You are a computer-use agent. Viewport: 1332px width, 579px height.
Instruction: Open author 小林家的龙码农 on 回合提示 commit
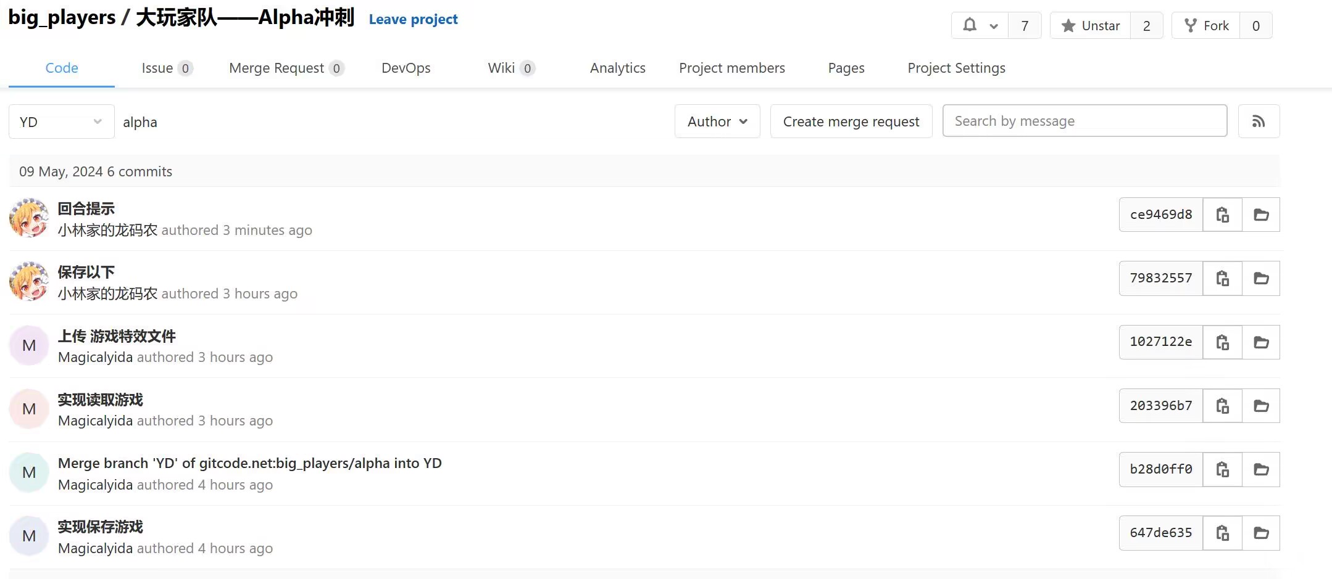(108, 230)
